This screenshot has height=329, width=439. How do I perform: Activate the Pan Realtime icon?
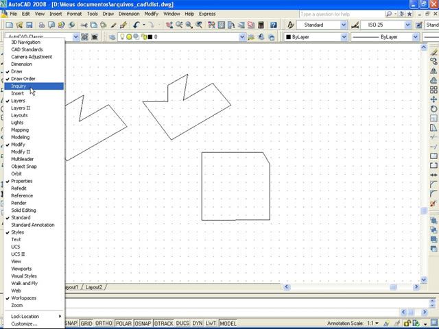tap(169, 25)
